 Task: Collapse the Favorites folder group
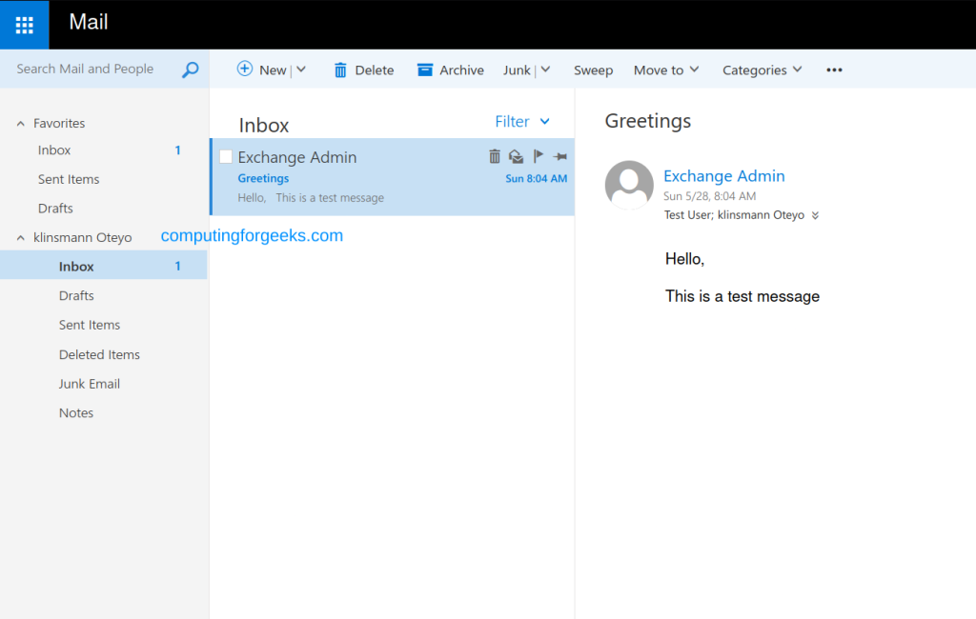click(x=21, y=124)
